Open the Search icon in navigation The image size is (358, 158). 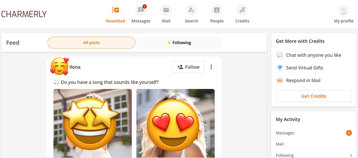pos(191,10)
